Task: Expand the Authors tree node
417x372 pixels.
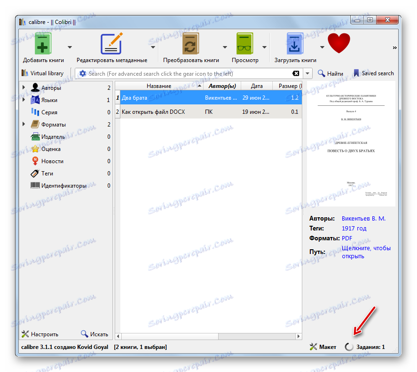Action: [24, 87]
